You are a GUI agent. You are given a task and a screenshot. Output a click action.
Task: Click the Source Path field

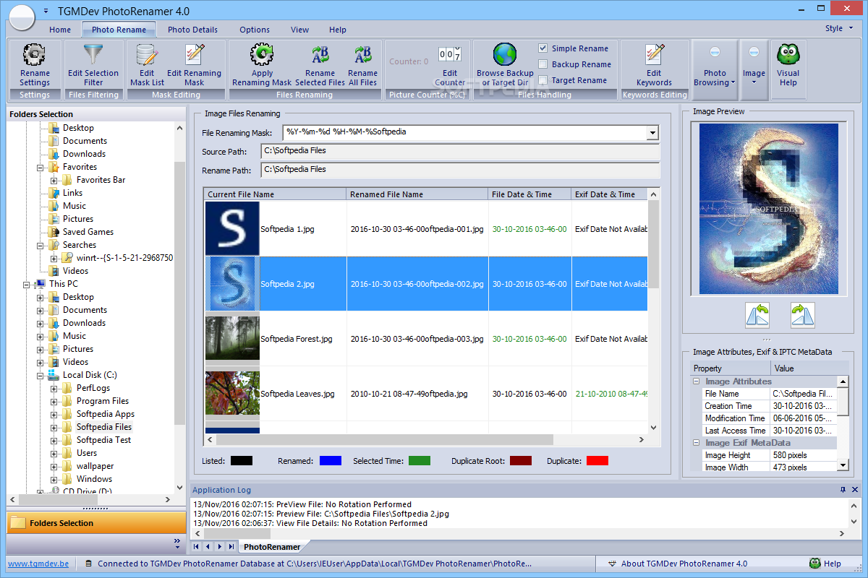click(x=460, y=151)
